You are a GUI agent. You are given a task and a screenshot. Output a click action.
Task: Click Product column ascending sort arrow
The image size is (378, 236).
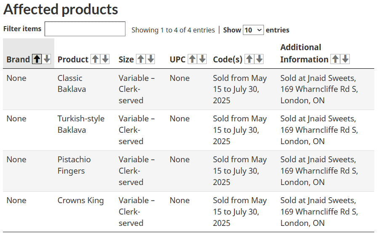96,59
